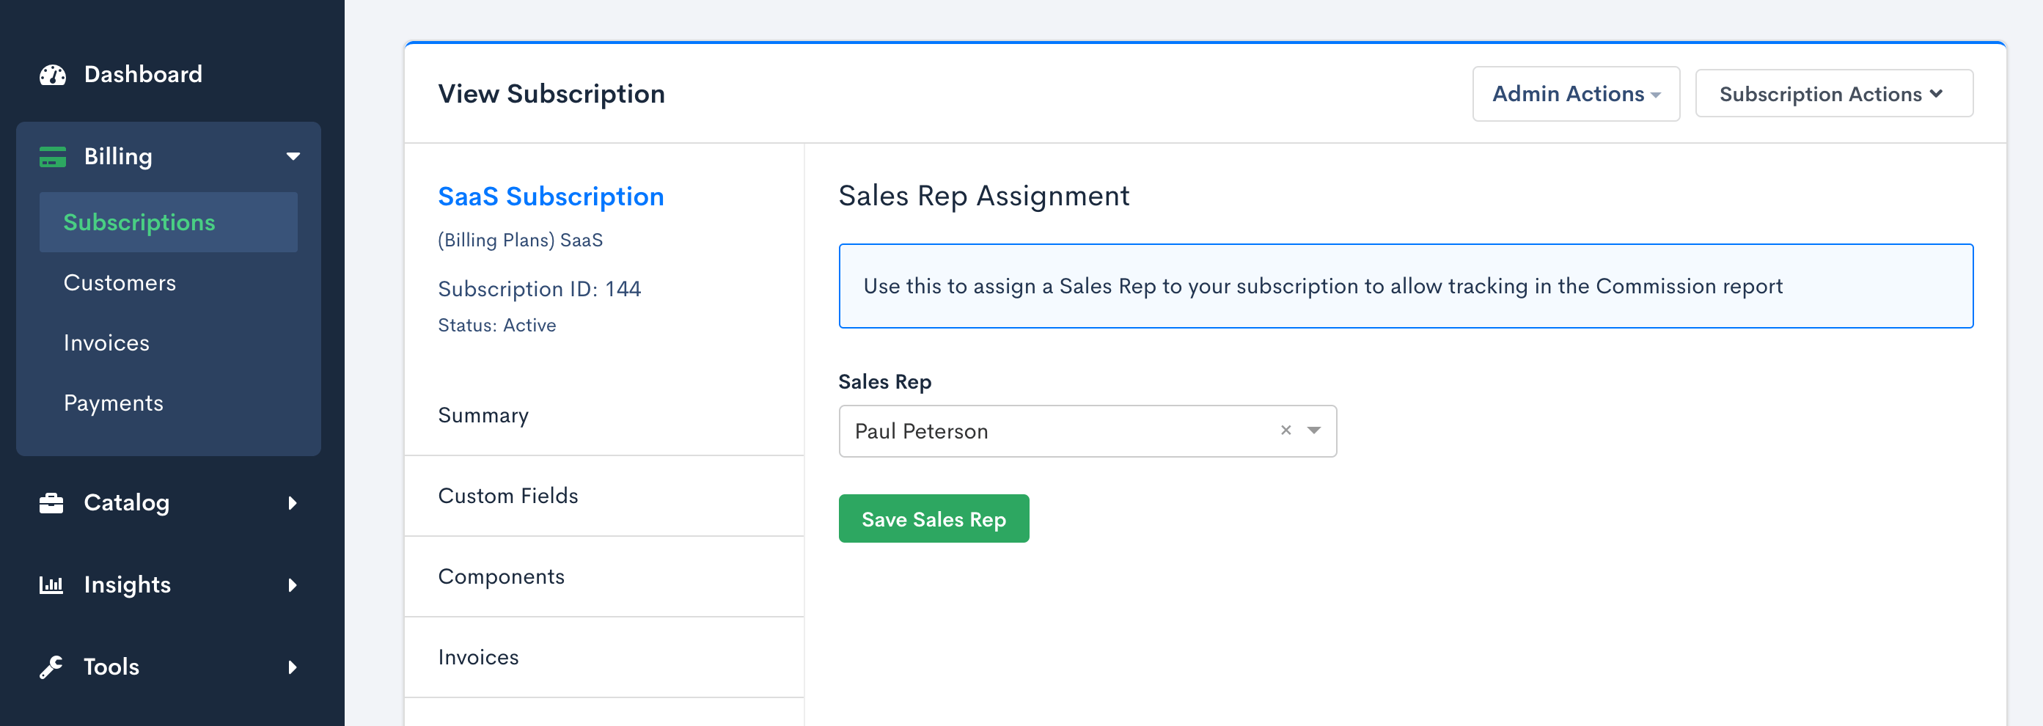This screenshot has width=2043, height=726.
Task: Click the Insights bar chart icon
Action: coord(51,585)
